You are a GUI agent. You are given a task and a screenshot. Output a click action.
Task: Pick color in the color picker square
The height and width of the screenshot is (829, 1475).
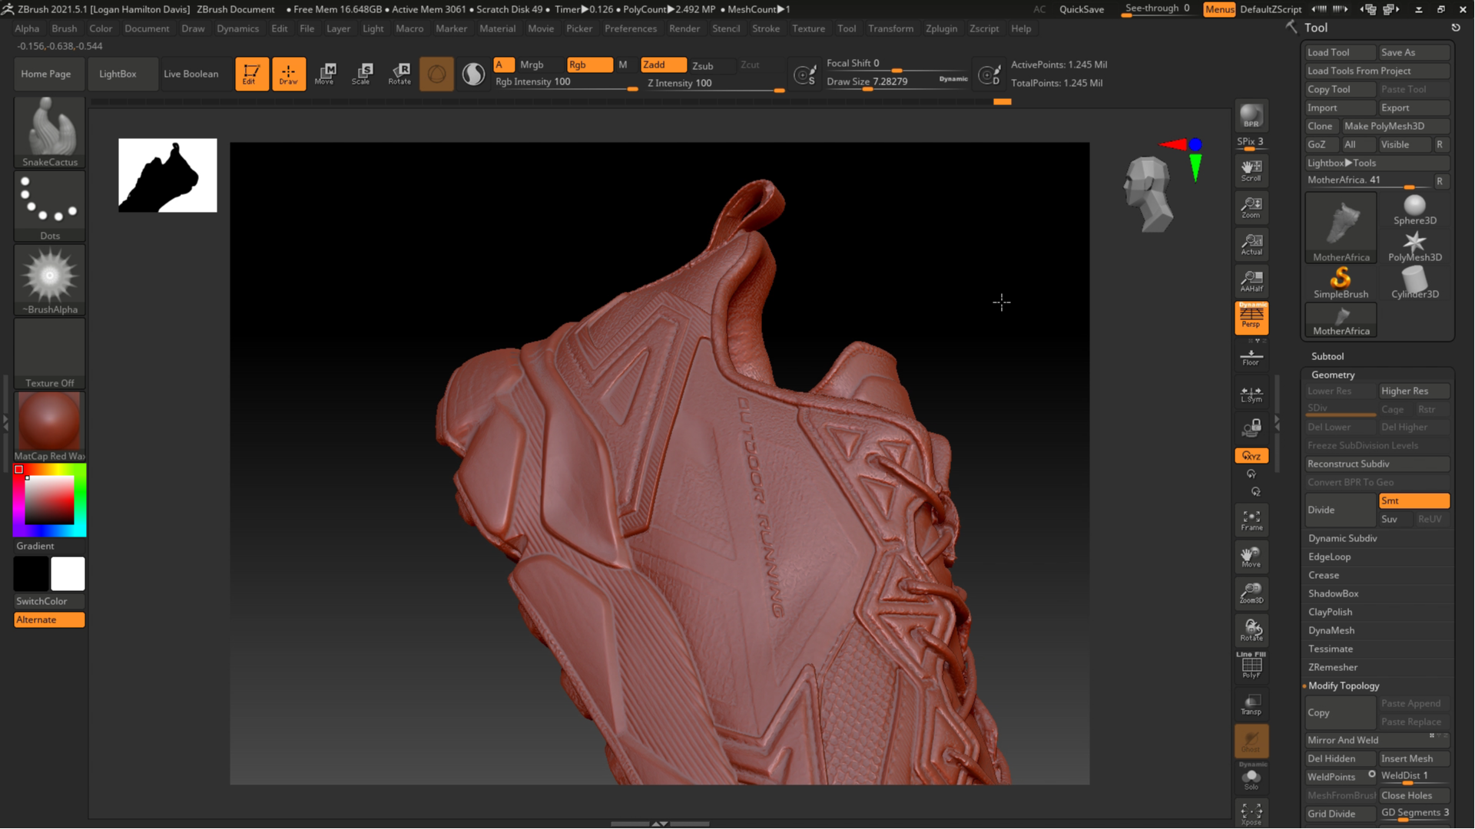pos(49,500)
